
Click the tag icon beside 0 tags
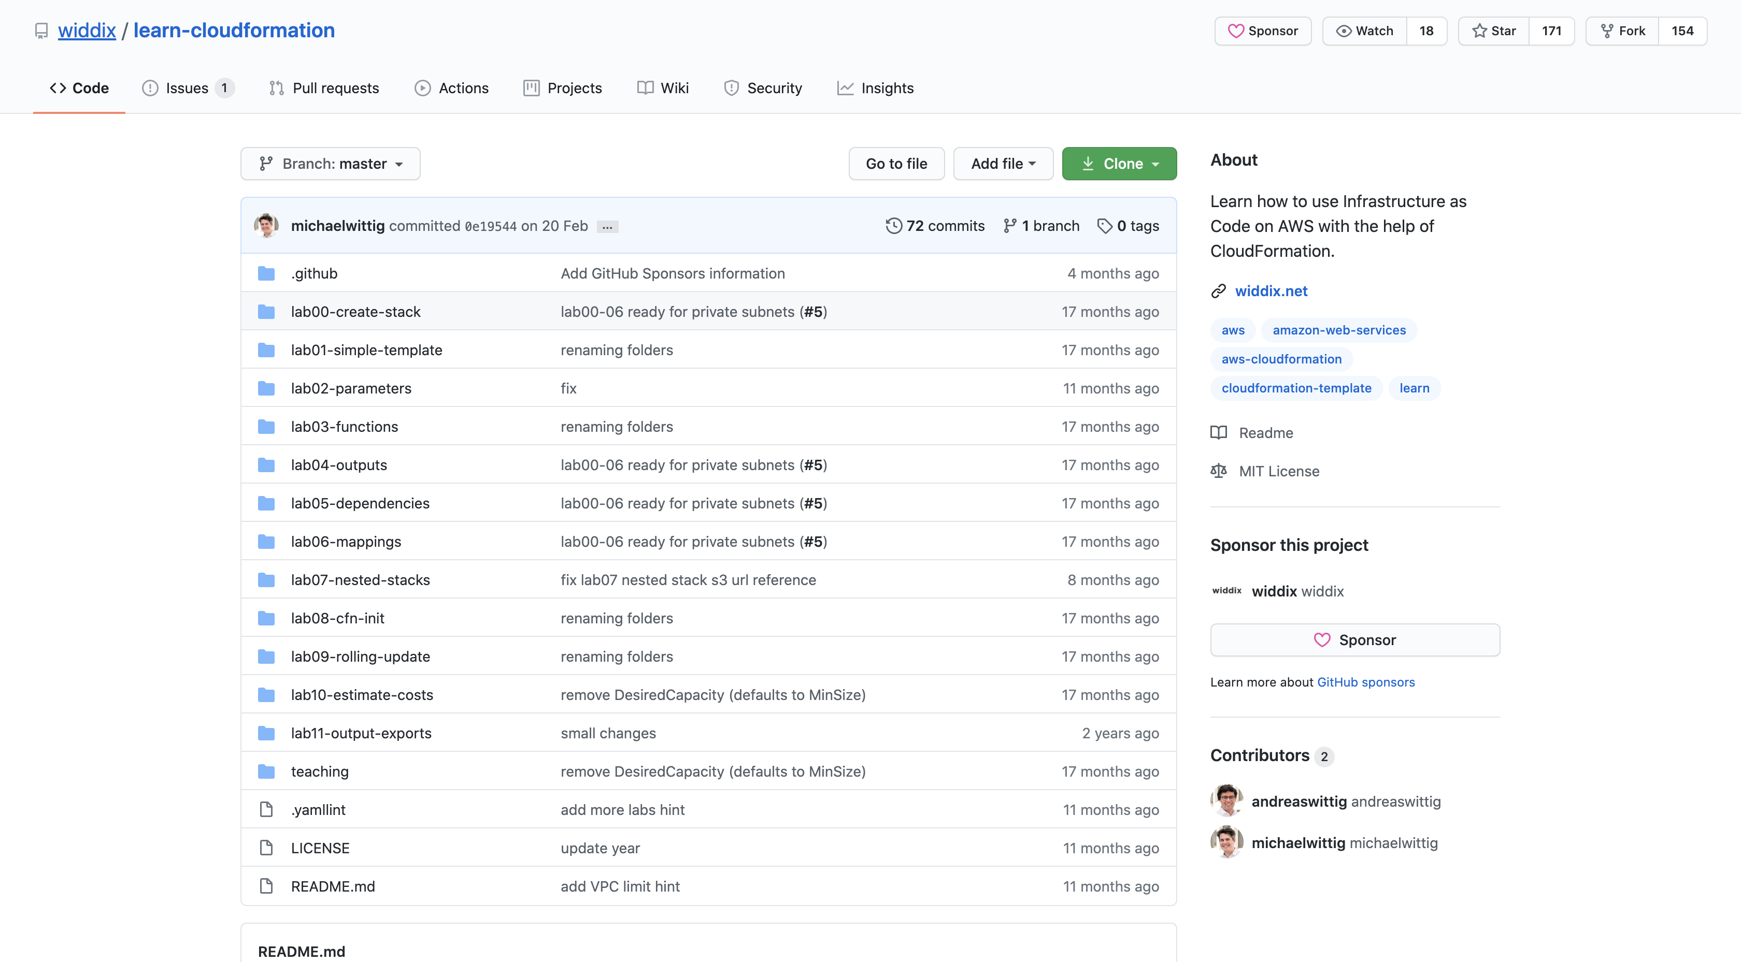[x=1104, y=226]
